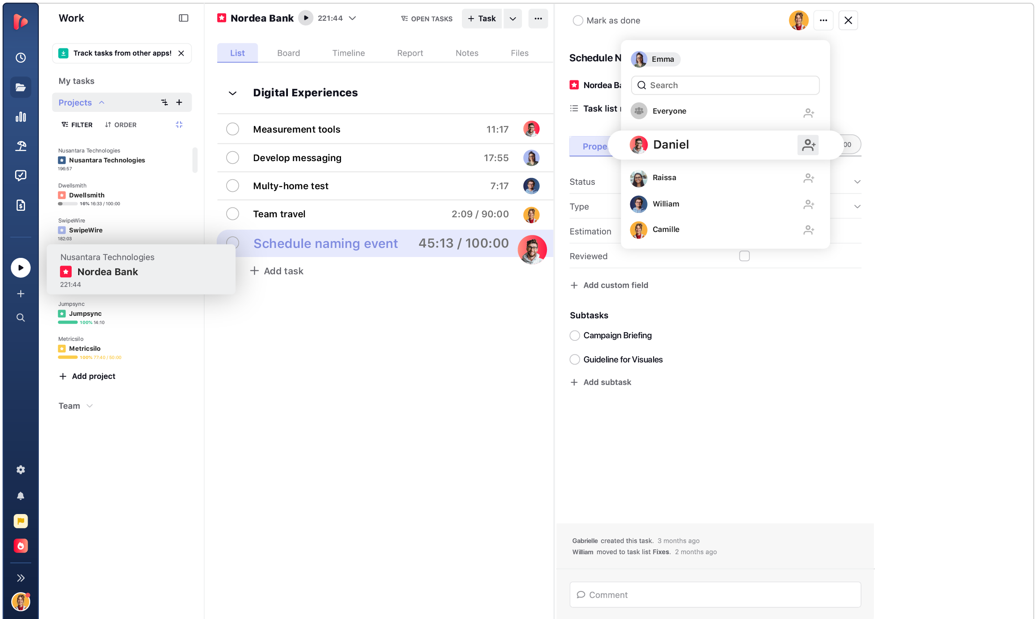The image size is (1036, 619).
Task: Collapse the Projects section
Action: coord(102,102)
